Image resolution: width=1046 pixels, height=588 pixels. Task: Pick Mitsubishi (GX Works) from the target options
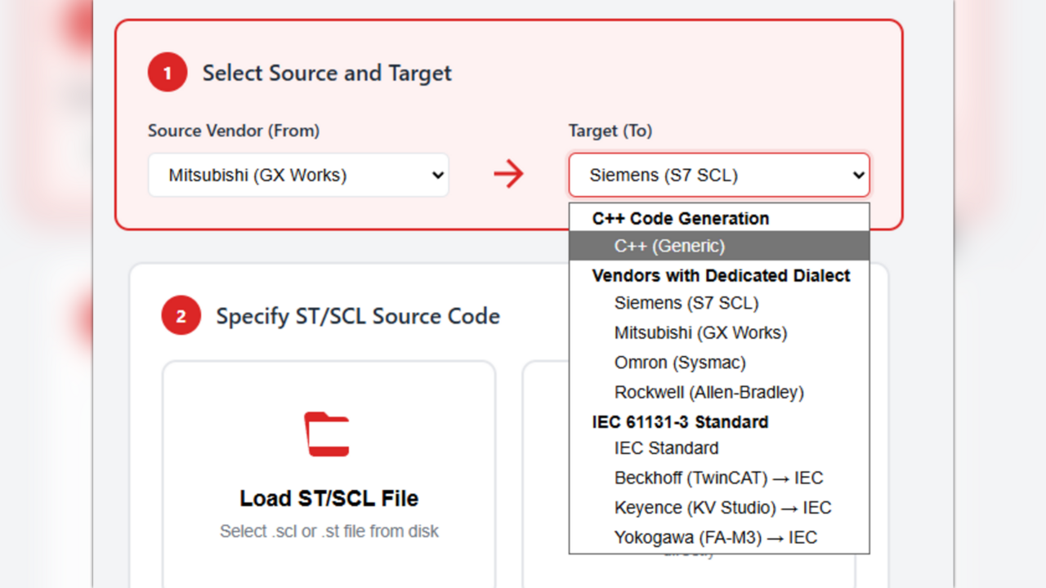click(700, 332)
